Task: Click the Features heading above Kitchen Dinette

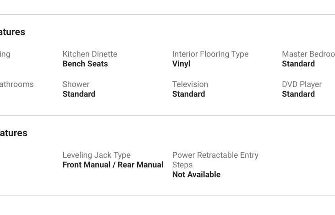Action: (13, 32)
